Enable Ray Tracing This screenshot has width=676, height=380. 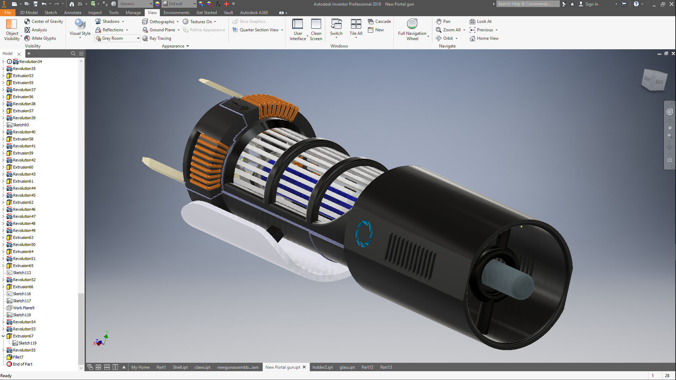coord(157,38)
